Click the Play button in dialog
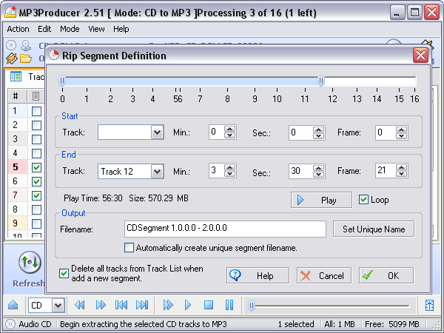Image resolution: width=444 pixels, height=333 pixels. 321,200
